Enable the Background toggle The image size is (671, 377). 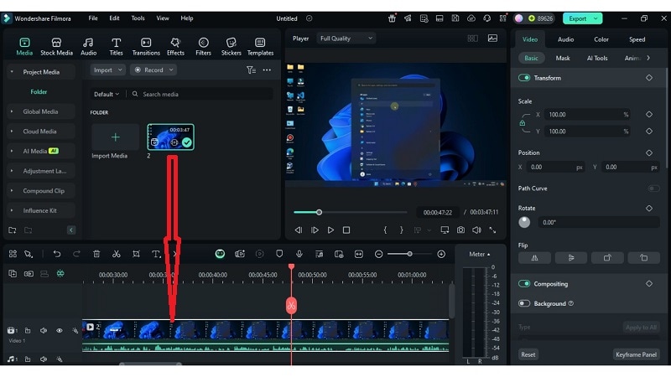pyautogui.click(x=524, y=303)
